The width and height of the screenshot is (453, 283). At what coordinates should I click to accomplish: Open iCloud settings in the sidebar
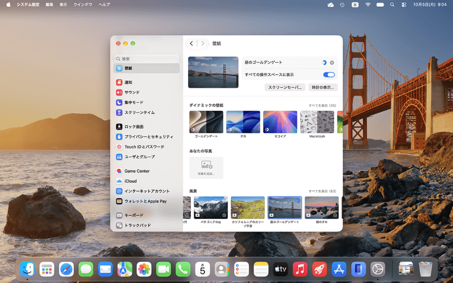coord(147,181)
